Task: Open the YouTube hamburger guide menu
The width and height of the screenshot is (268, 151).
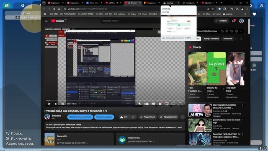Action: point(46,21)
